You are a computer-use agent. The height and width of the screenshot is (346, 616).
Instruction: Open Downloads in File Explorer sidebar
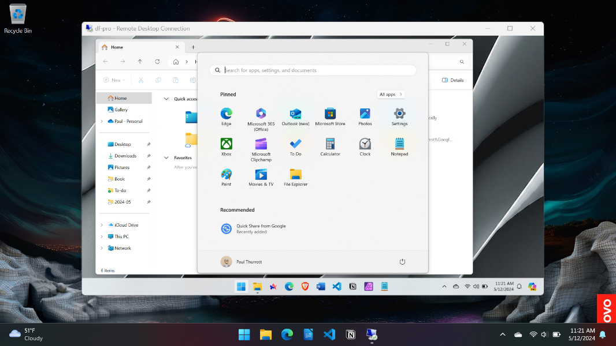(124, 156)
